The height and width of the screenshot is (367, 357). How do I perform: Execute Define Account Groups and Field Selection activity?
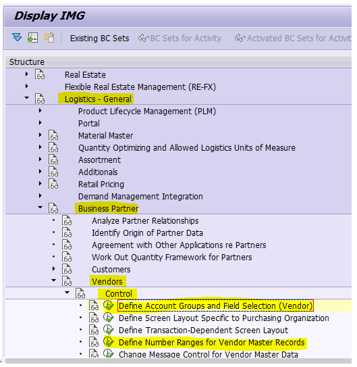pyautogui.click(x=109, y=305)
